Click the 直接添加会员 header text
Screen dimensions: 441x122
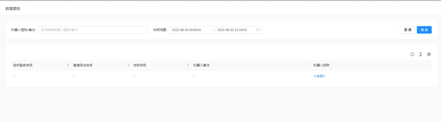[83, 65]
